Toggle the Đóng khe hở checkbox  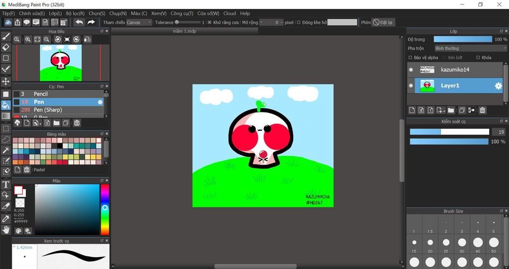click(x=299, y=22)
